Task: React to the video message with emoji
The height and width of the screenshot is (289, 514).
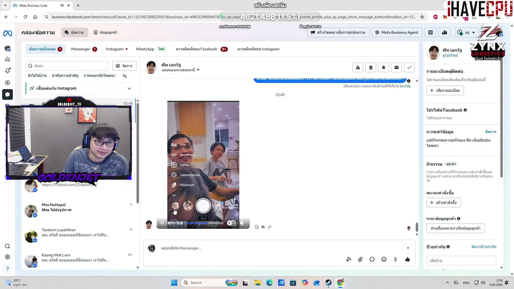Action: click(257, 227)
